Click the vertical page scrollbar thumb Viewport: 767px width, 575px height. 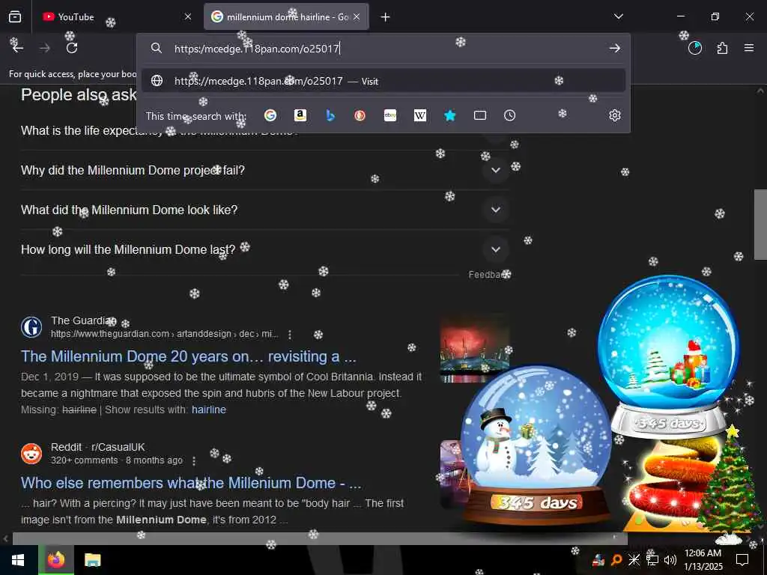[760, 225]
